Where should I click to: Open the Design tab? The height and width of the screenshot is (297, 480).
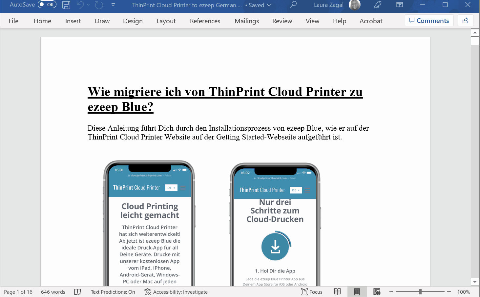click(x=133, y=21)
